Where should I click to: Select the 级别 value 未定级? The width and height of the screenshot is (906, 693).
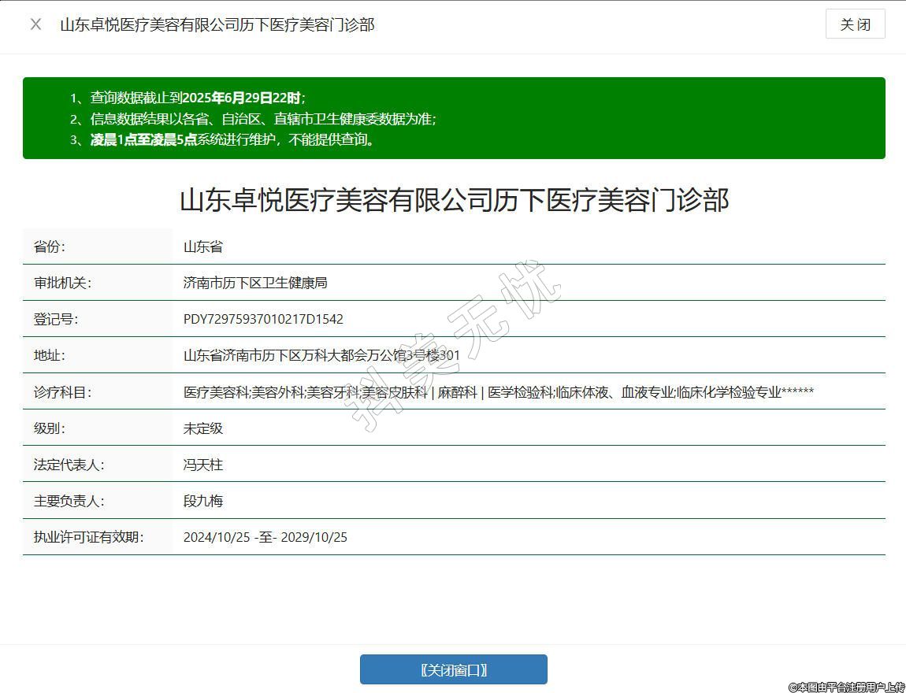[x=203, y=428]
